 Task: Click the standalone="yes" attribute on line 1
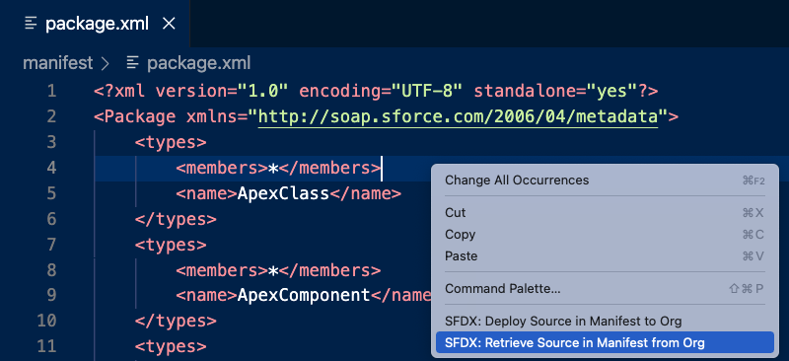click(x=555, y=91)
